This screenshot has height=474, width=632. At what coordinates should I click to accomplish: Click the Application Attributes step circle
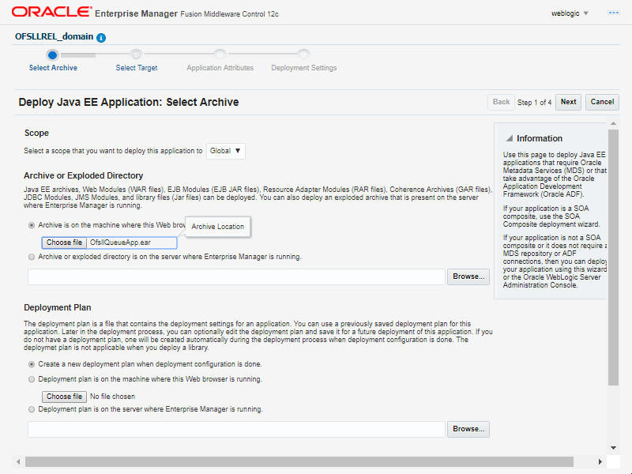220,55
